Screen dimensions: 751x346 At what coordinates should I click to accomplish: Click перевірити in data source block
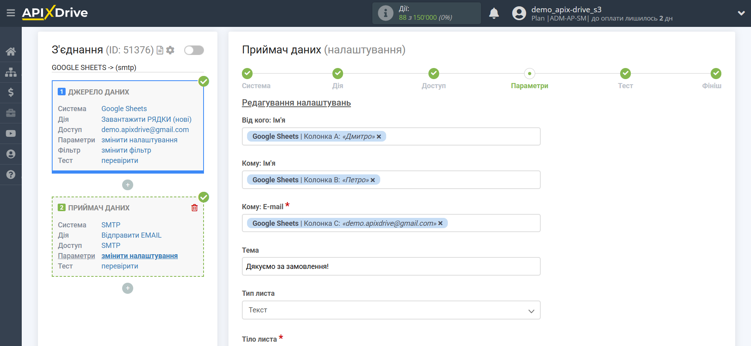[120, 161]
